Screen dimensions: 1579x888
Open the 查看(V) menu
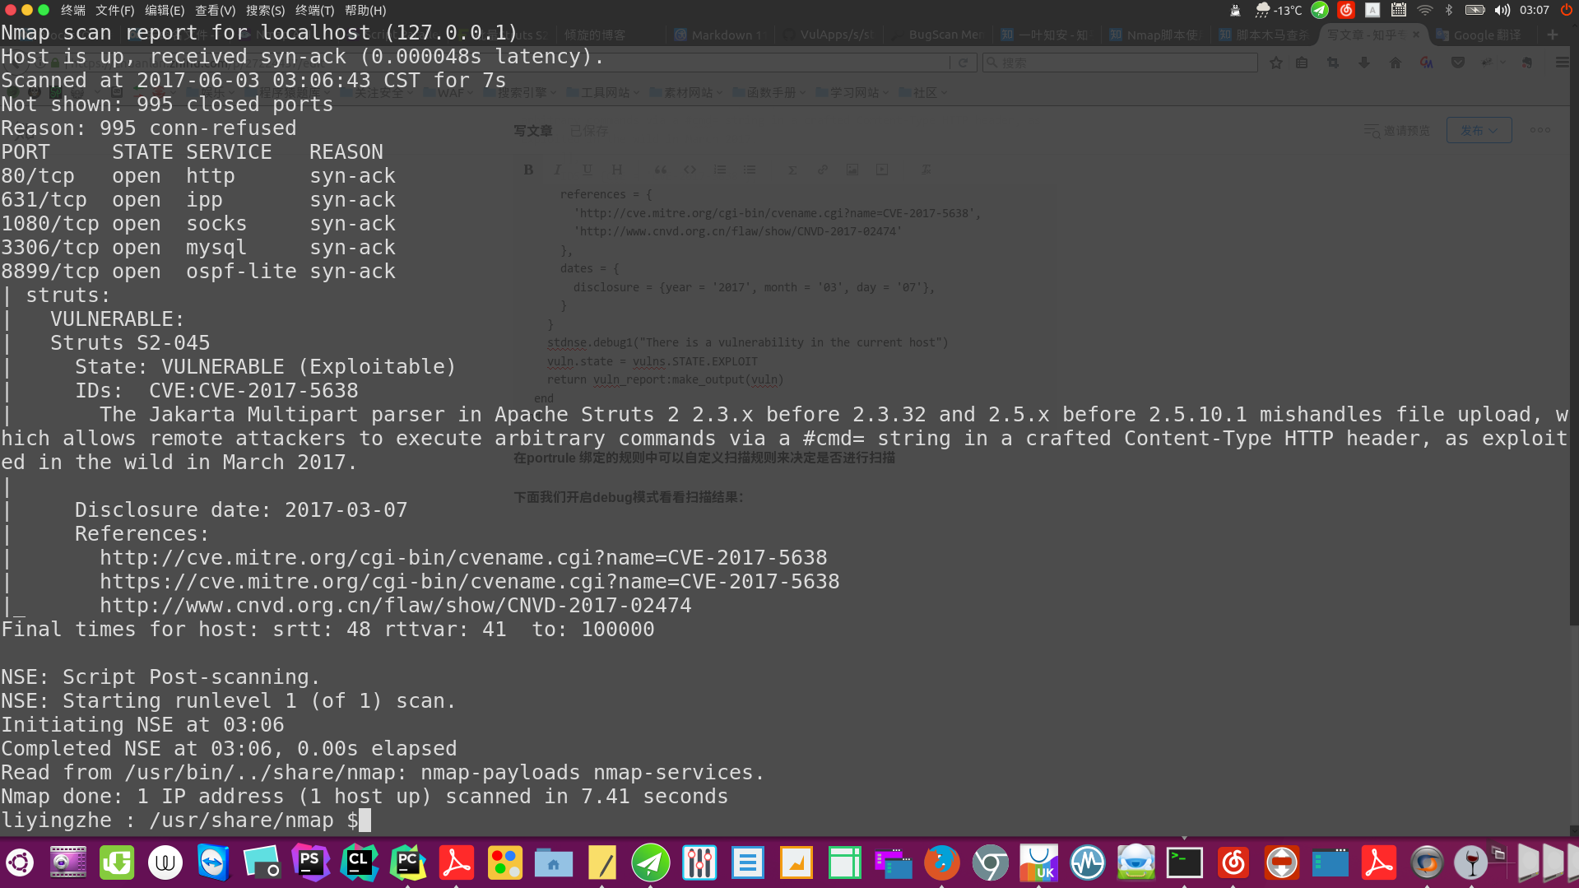pyautogui.click(x=215, y=10)
